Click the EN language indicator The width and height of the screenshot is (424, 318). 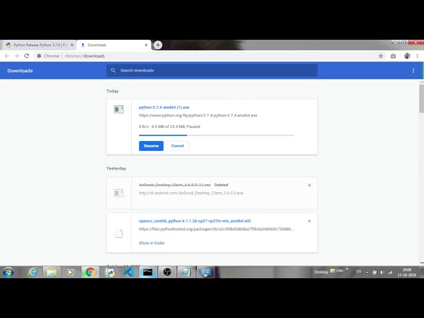[358, 272]
